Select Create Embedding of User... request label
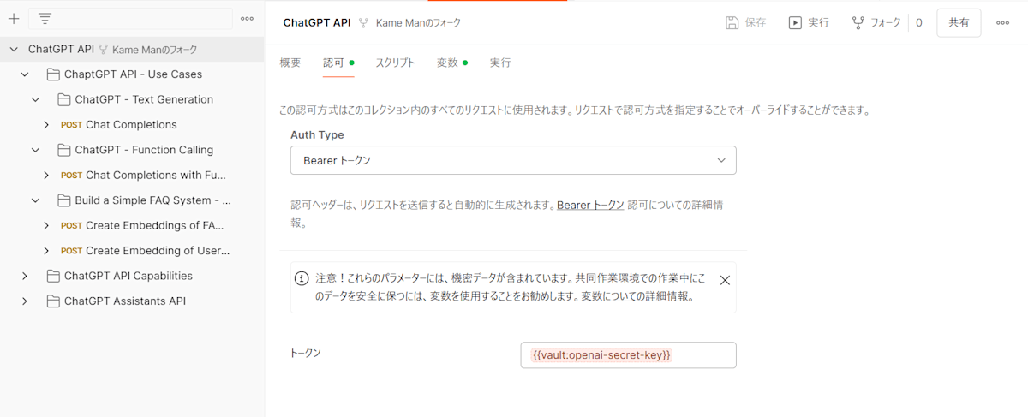This screenshot has height=417, width=1028. (x=158, y=251)
